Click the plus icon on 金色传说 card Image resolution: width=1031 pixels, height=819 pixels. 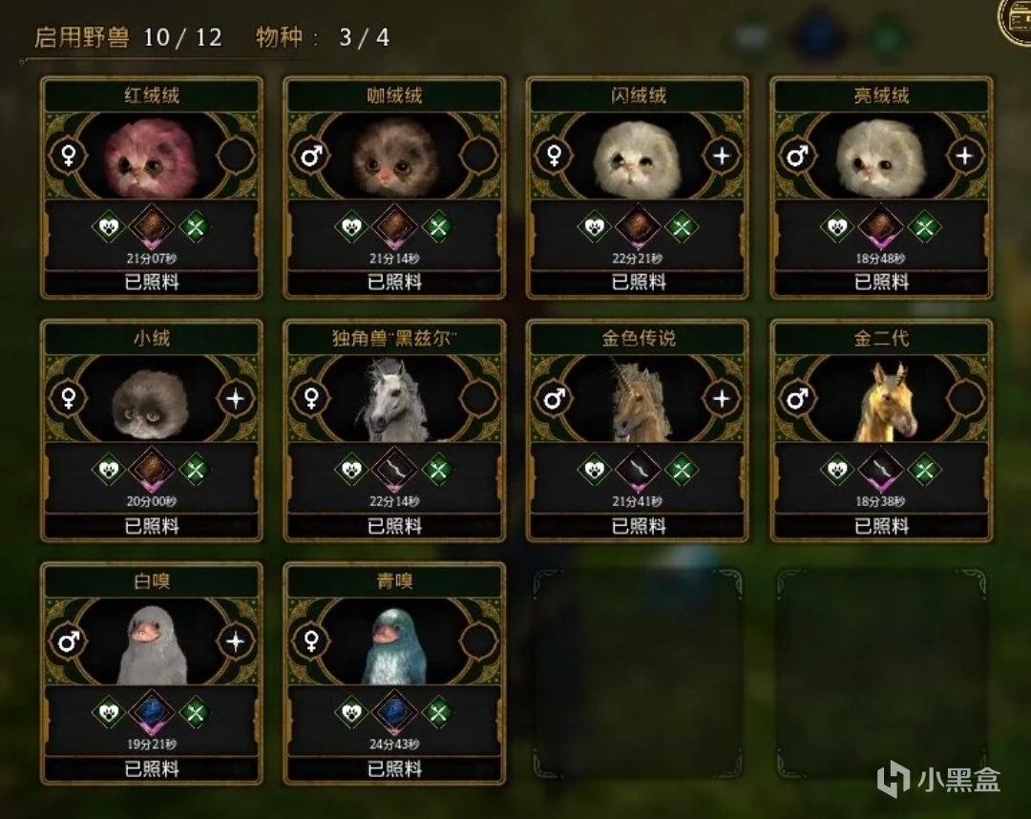[722, 398]
